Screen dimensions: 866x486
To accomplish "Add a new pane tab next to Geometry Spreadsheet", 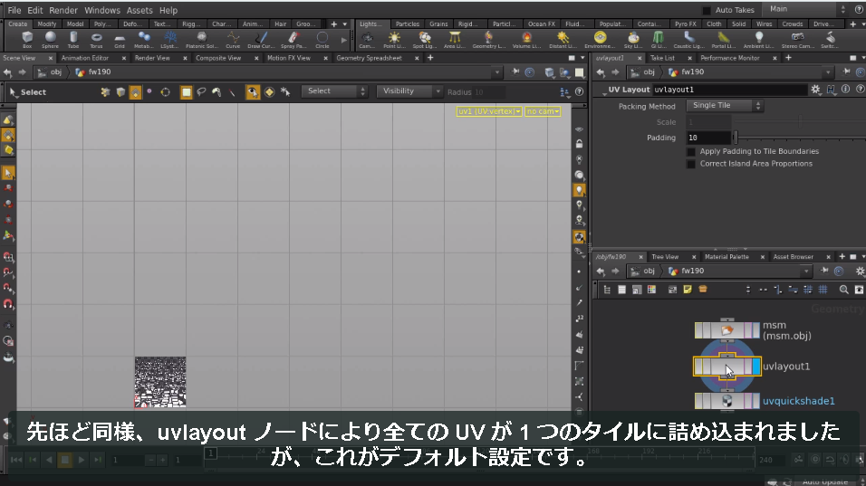I will coord(430,58).
